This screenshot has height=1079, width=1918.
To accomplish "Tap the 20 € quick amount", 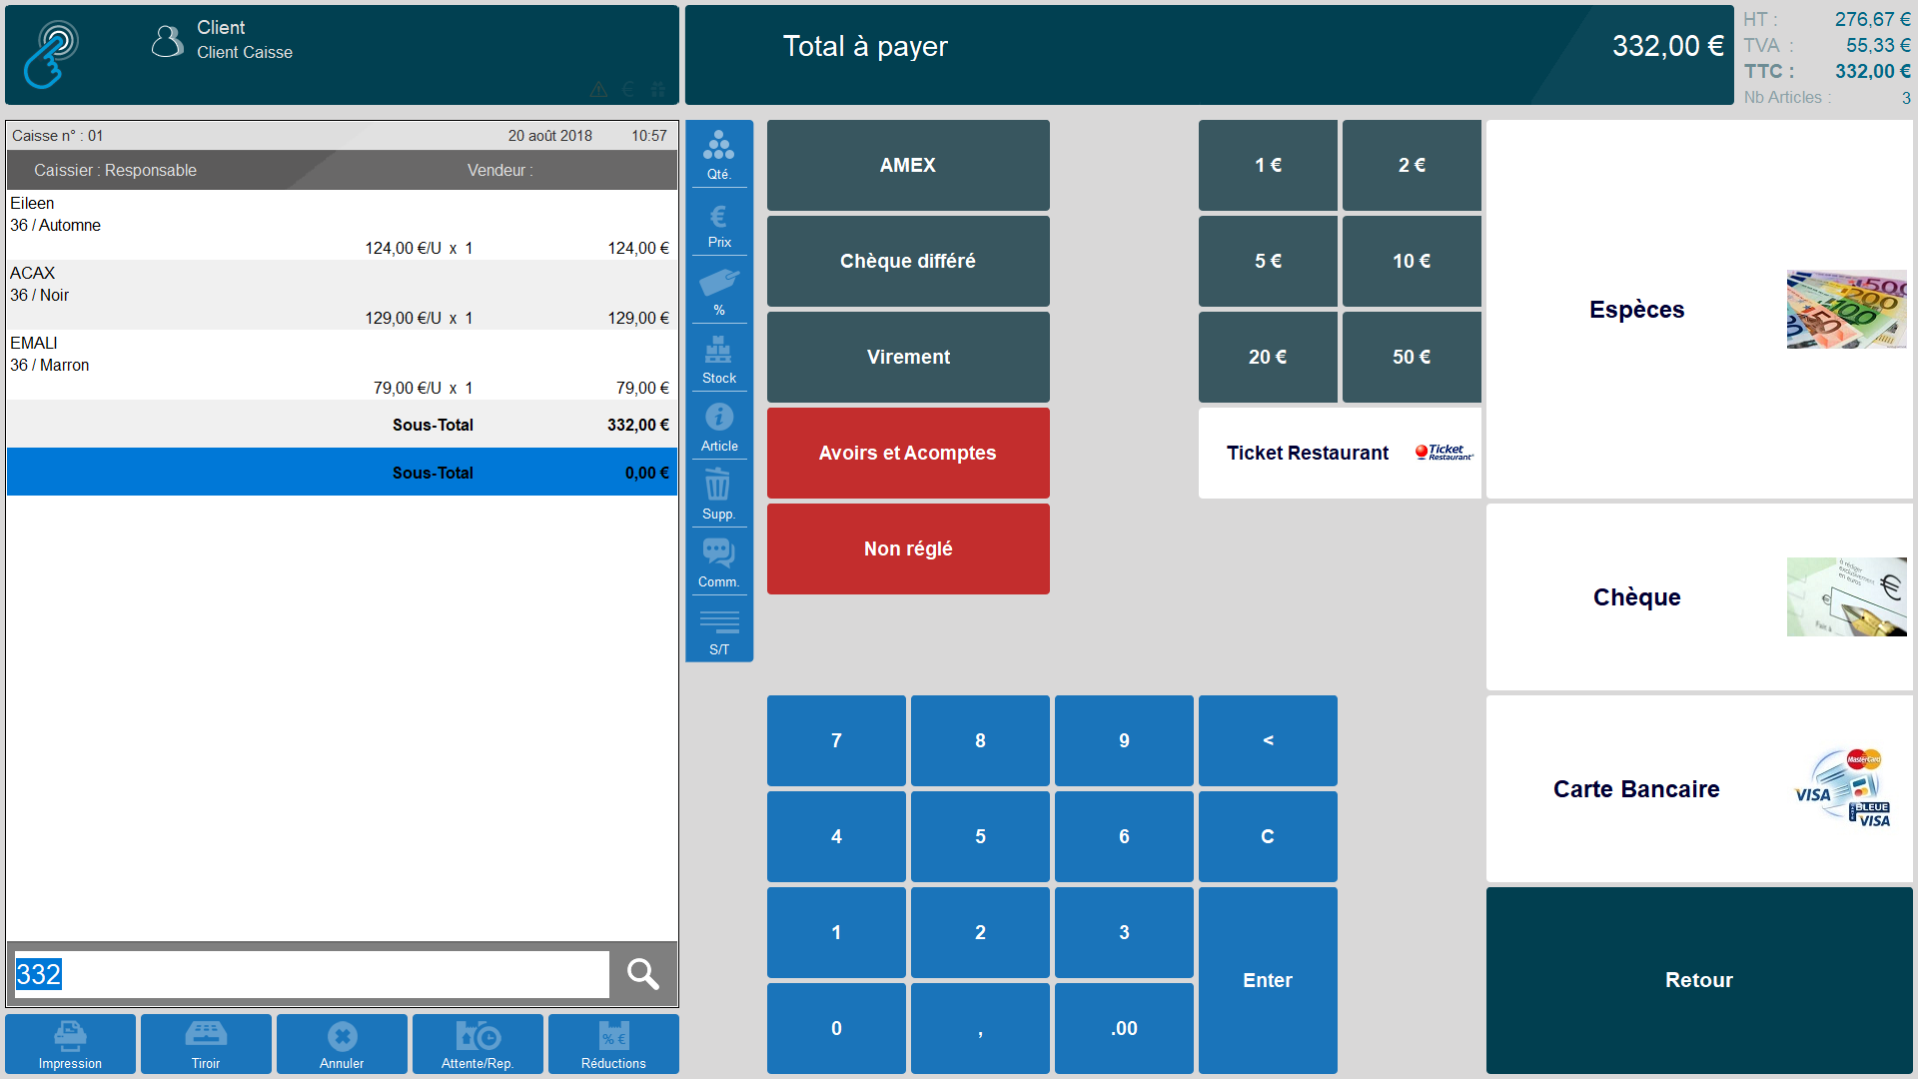I will (1268, 357).
